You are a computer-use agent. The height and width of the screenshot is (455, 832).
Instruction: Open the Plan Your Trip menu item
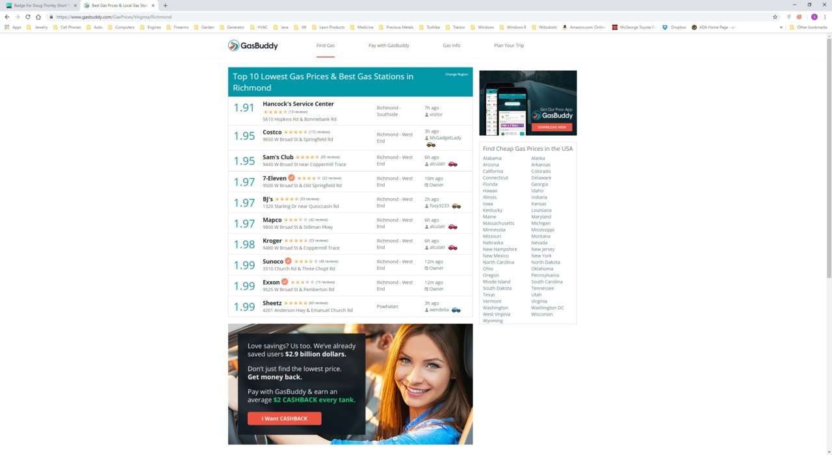(509, 45)
